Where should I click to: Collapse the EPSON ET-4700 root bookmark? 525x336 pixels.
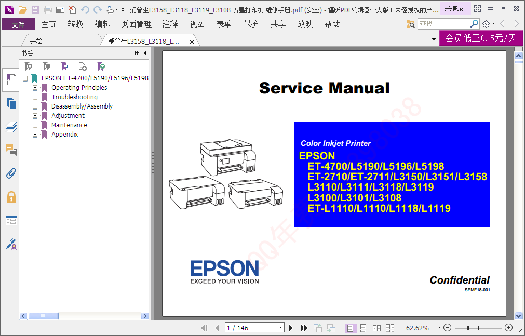pyautogui.click(x=25, y=78)
